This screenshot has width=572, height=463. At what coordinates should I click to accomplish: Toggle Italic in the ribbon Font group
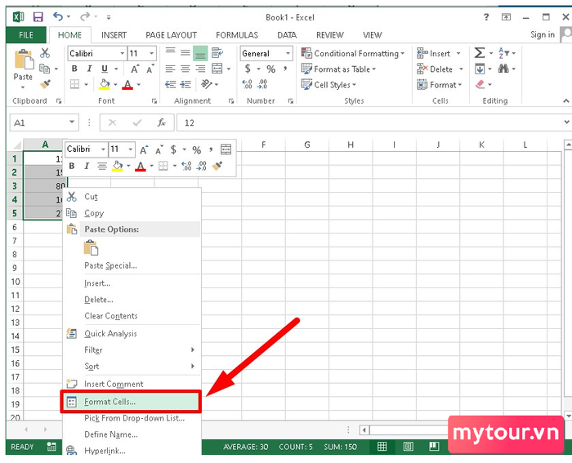pyautogui.click(x=89, y=69)
